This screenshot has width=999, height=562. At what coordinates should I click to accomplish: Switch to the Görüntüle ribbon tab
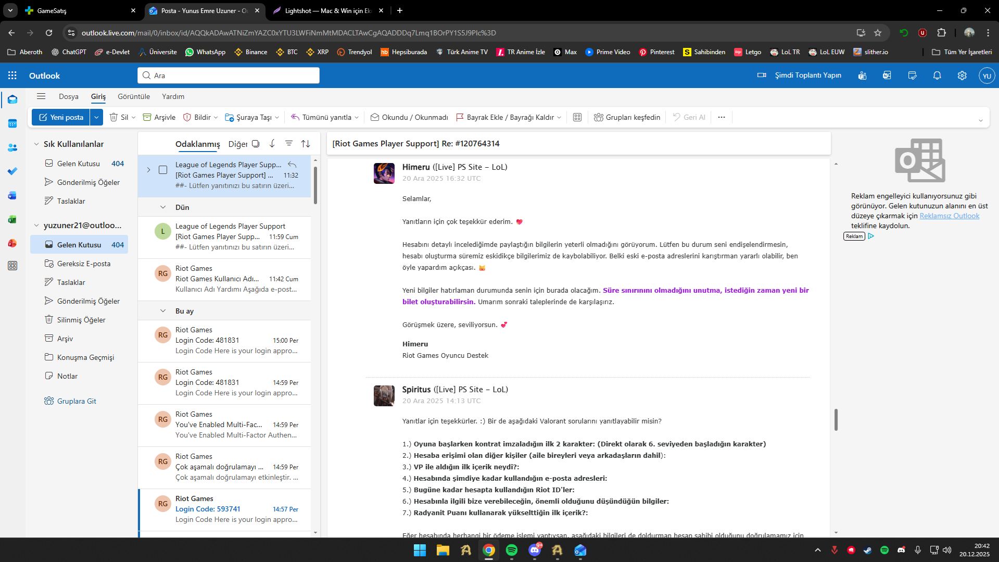coord(134,96)
